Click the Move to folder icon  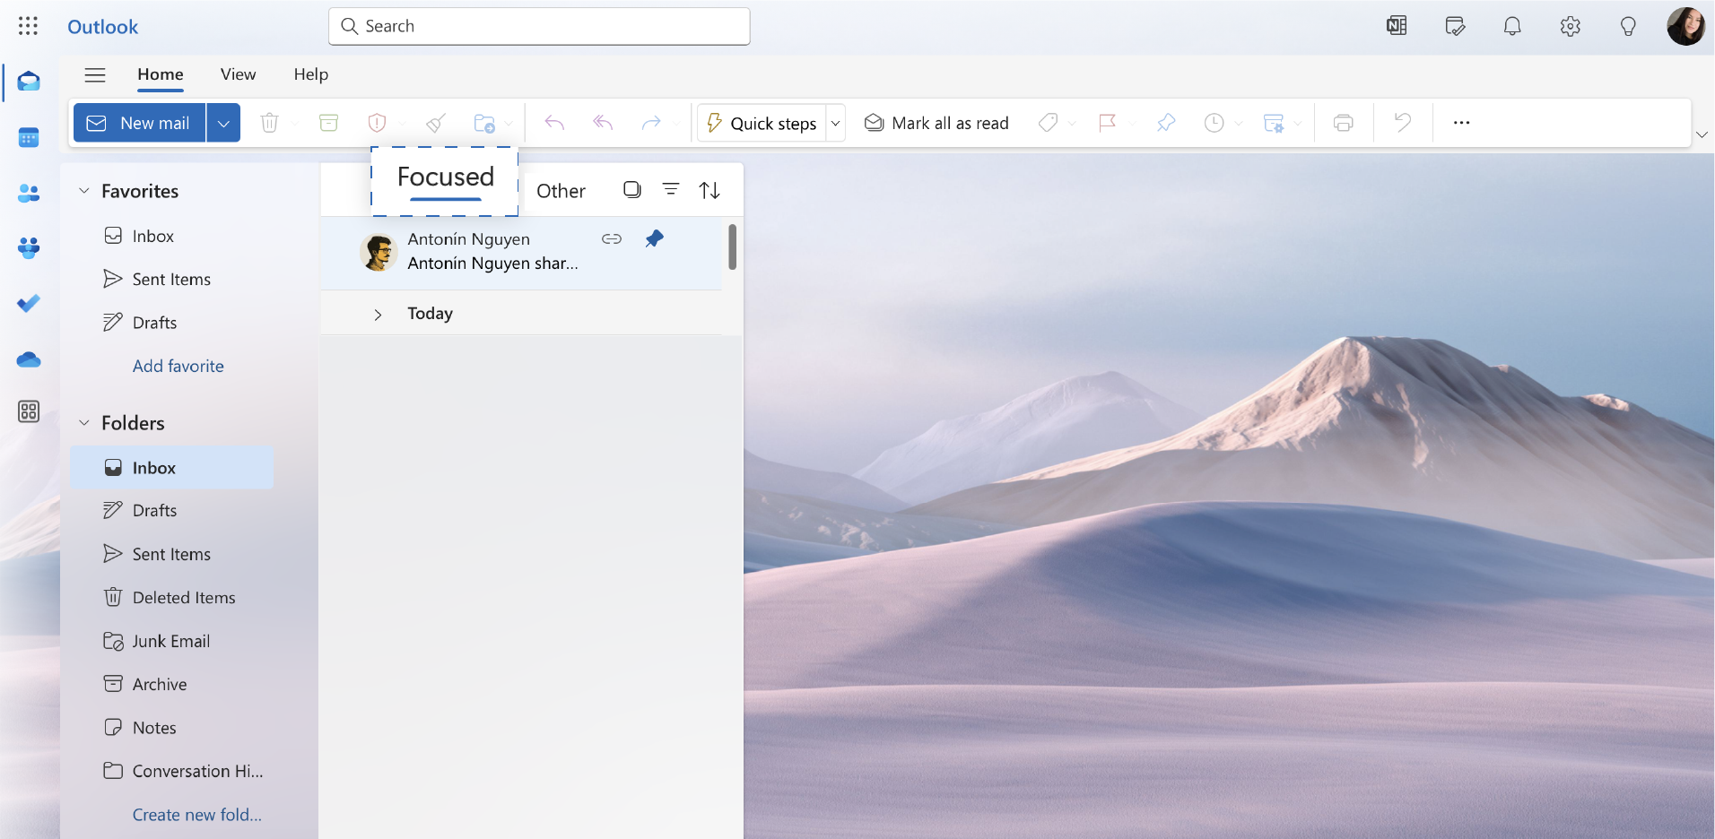pyautogui.click(x=484, y=123)
